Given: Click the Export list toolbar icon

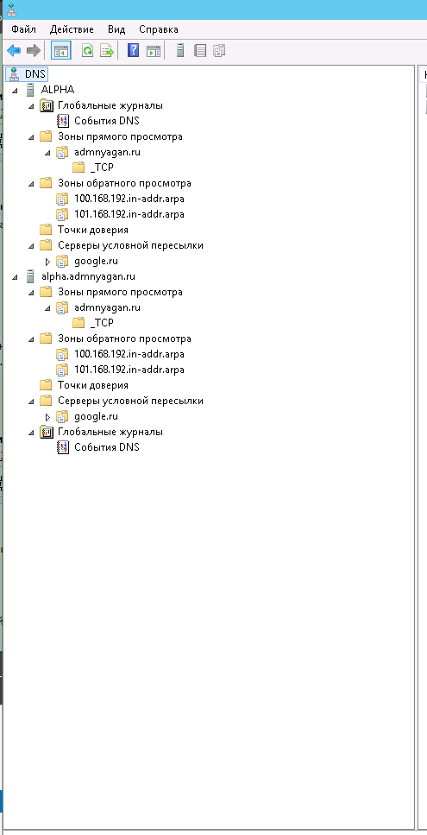Looking at the screenshot, I should [x=107, y=51].
